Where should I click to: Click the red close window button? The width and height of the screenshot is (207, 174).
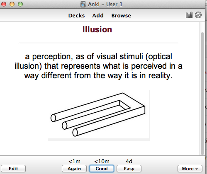point(4,4)
